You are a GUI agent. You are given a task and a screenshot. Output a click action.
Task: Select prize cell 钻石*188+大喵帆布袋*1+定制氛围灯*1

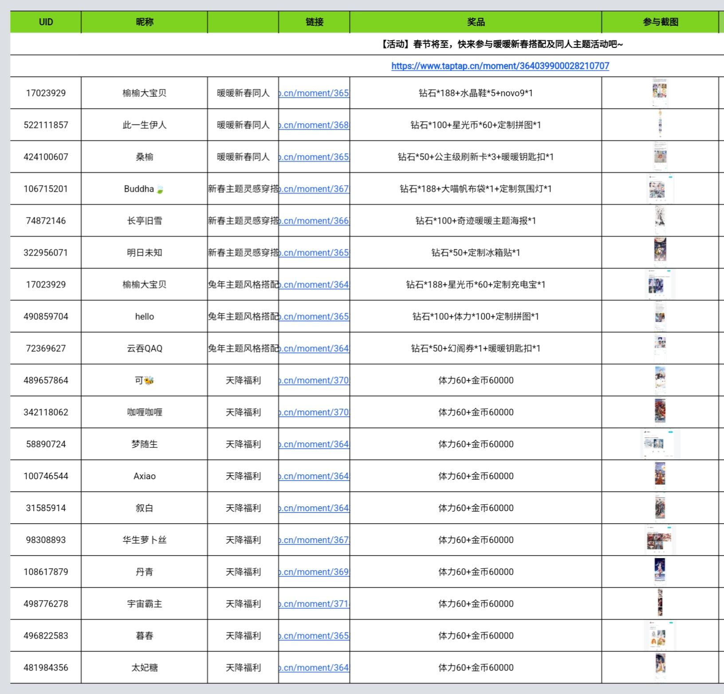(476, 189)
